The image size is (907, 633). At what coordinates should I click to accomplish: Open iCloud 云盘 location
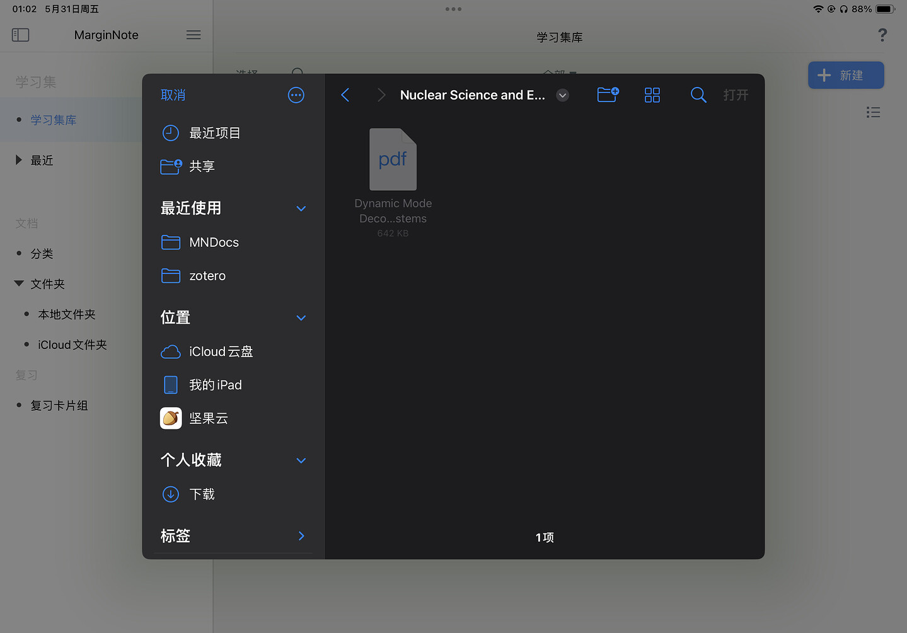click(x=221, y=351)
